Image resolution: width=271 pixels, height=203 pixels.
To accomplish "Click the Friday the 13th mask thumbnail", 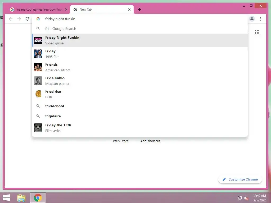I will pyautogui.click(x=38, y=128).
